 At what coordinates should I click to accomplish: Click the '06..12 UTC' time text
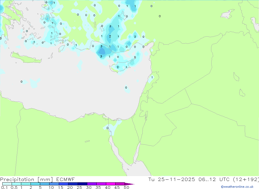pyautogui.click(x=214, y=179)
